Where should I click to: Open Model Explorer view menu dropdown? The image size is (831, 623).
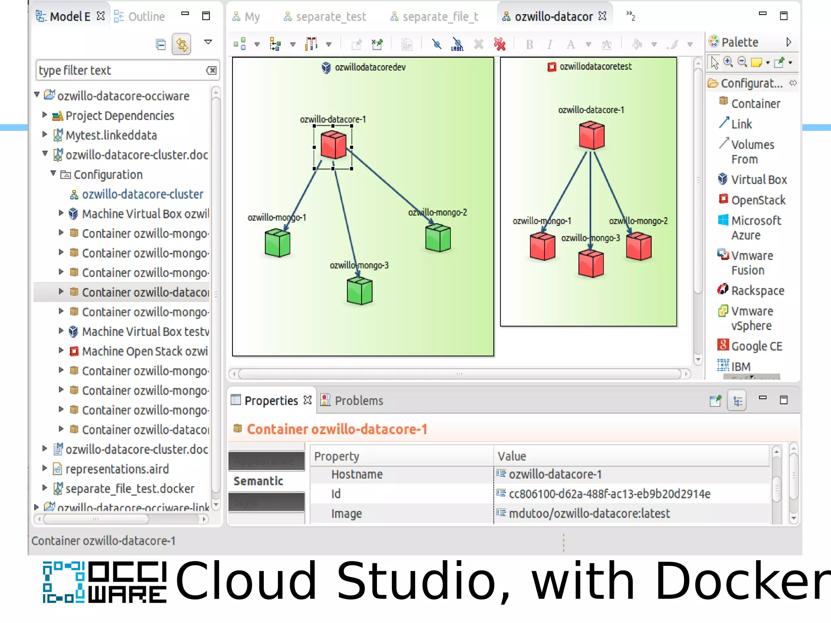point(208,42)
